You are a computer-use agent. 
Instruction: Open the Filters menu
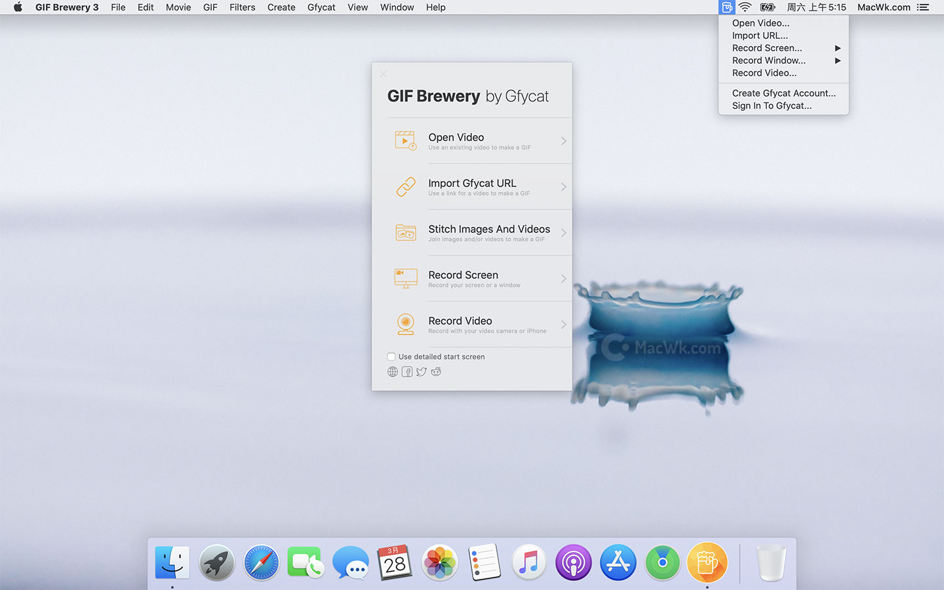(x=242, y=7)
